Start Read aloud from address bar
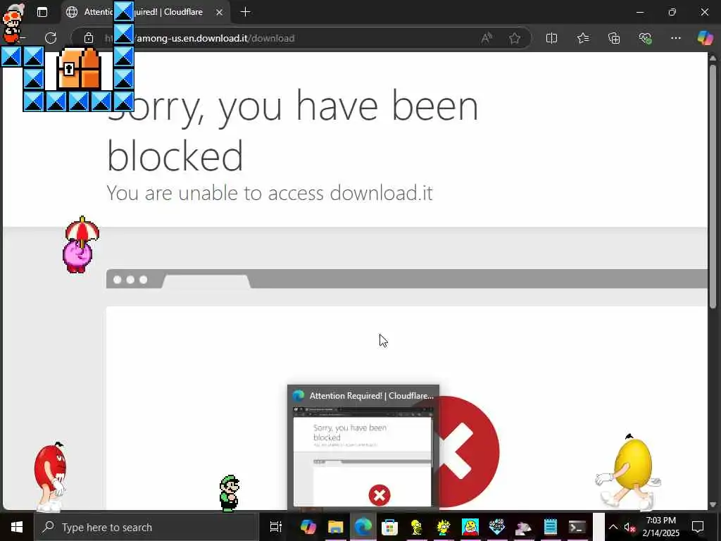This screenshot has height=541, width=721. (487, 38)
